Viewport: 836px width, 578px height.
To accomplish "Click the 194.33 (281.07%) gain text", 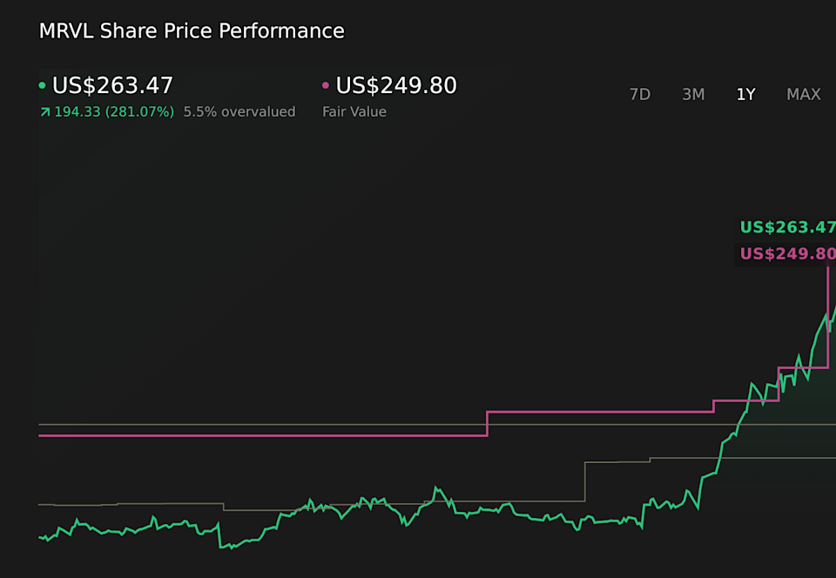I will click(114, 112).
